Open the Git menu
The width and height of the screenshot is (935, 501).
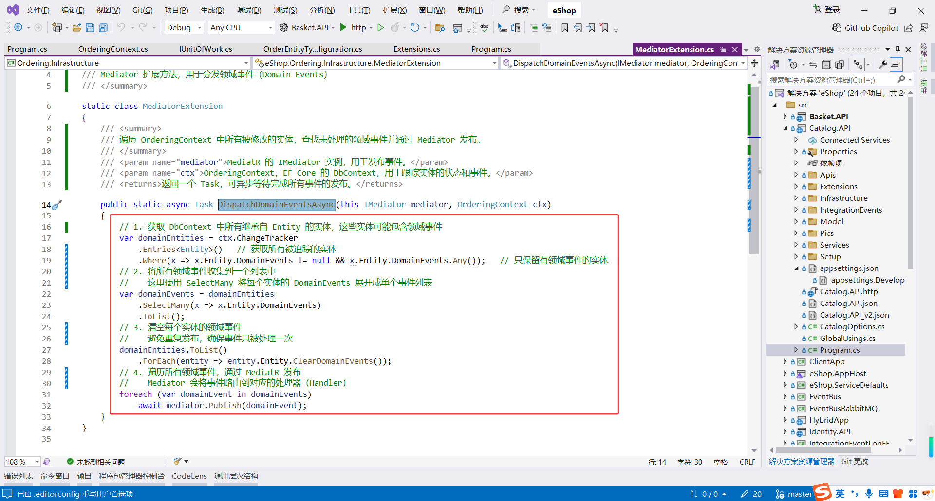[x=142, y=10]
